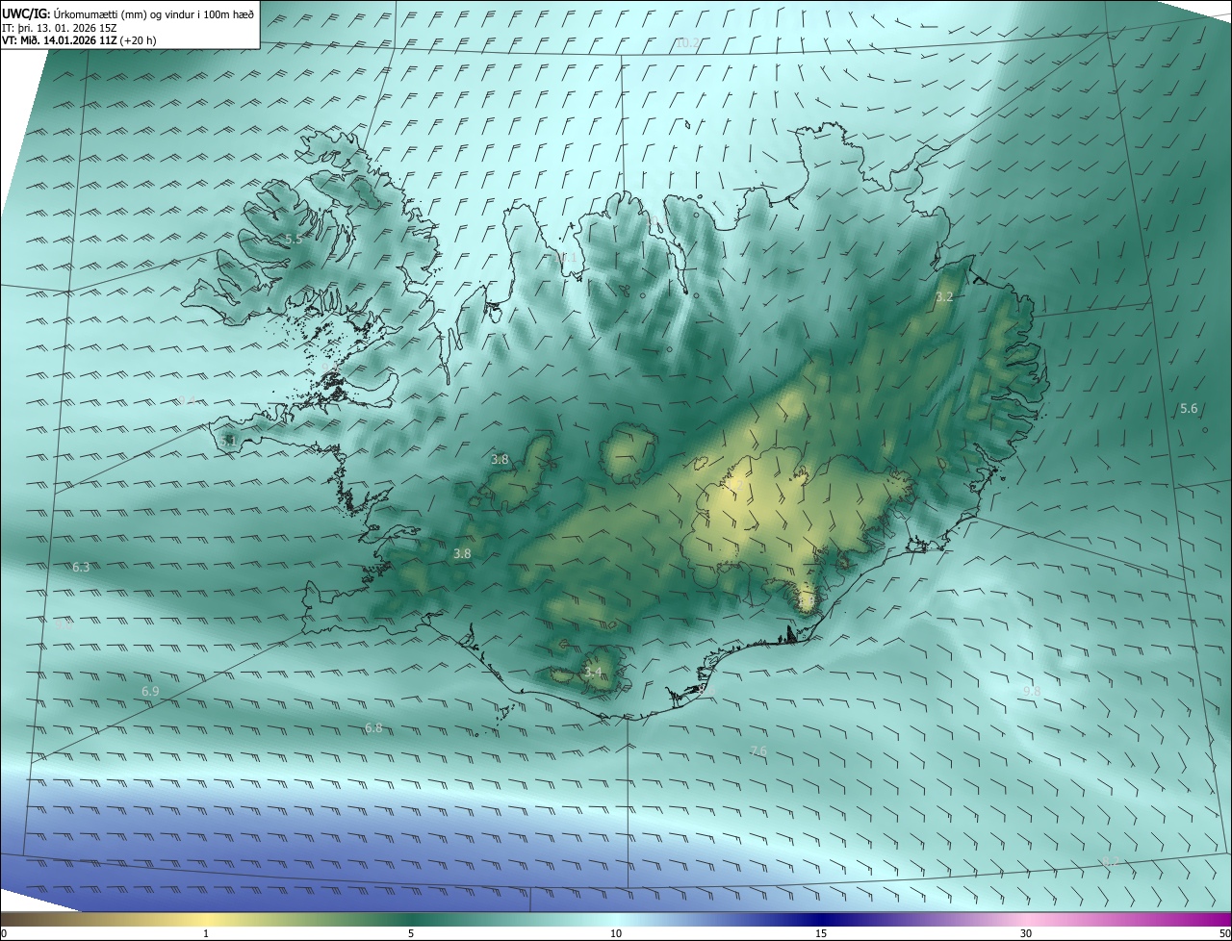
Task: Click the pink band of the colour scale
Action: (x=1026, y=919)
